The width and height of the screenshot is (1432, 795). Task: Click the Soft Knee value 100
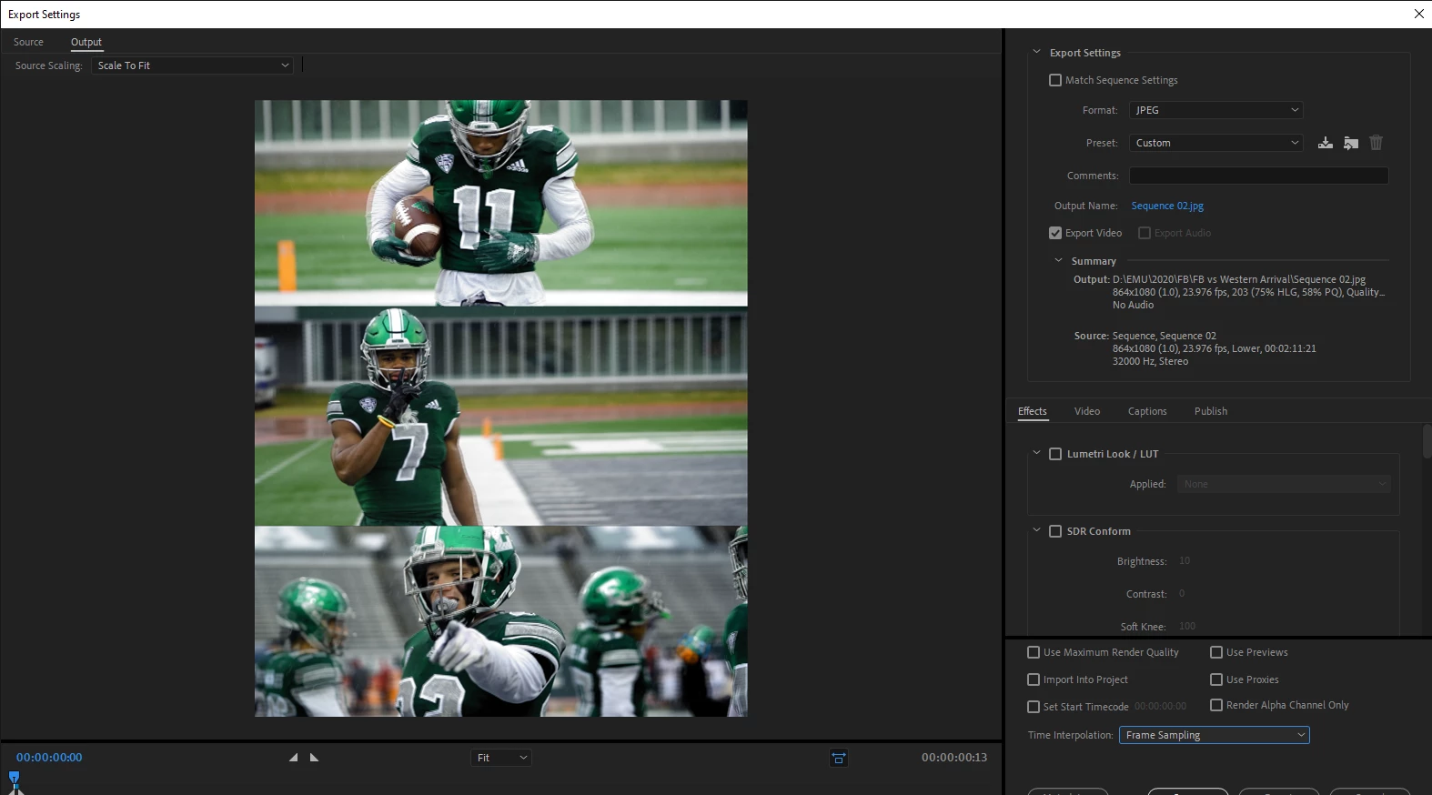tap(1187, 627)
